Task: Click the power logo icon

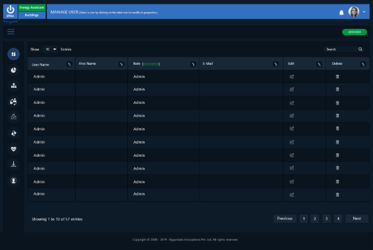Action: click(x=10, y=11)
